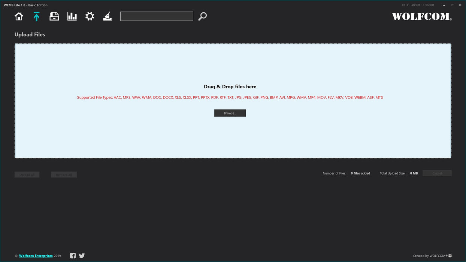Click inside the search text field
Screen dimensions: 466x262
click(157, 16)
